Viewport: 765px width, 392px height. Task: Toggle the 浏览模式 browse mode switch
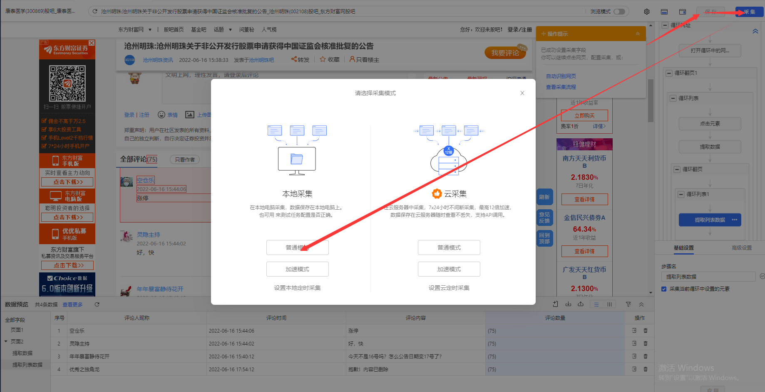point(619,12)
